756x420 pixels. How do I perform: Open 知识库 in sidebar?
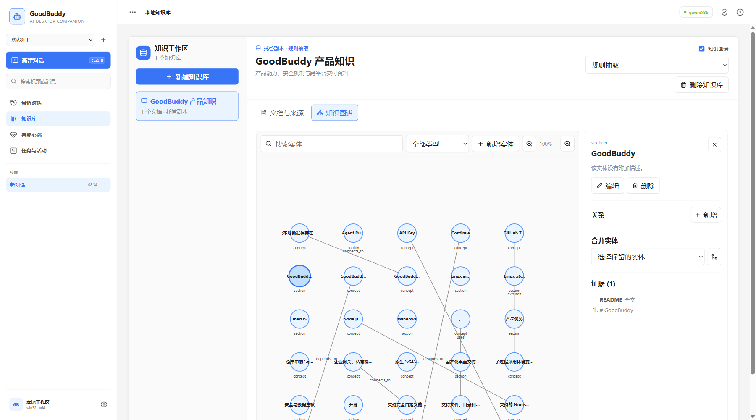click(x=58, y=119)
